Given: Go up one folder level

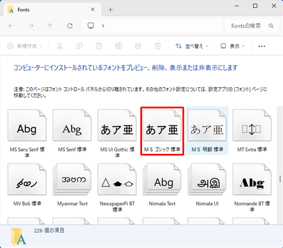Looking at the screenshot, I should point(50,26).
